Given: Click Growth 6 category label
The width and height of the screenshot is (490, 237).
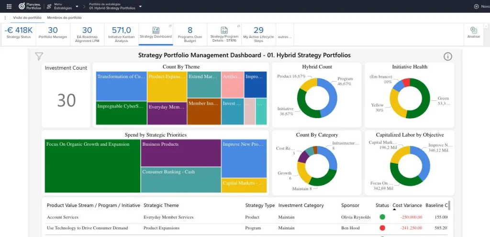Looking at the screenshot, I should [284, 175].
